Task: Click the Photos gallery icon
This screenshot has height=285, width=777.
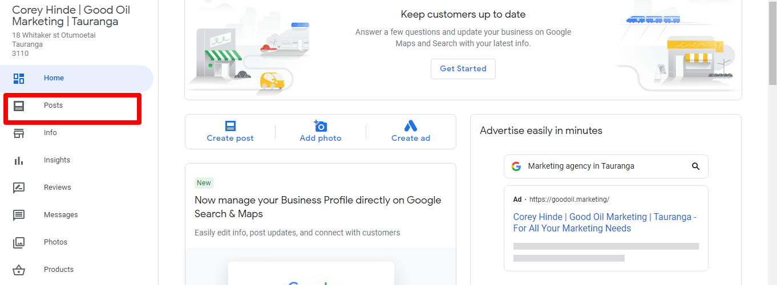Action: (x=19, y=243)
